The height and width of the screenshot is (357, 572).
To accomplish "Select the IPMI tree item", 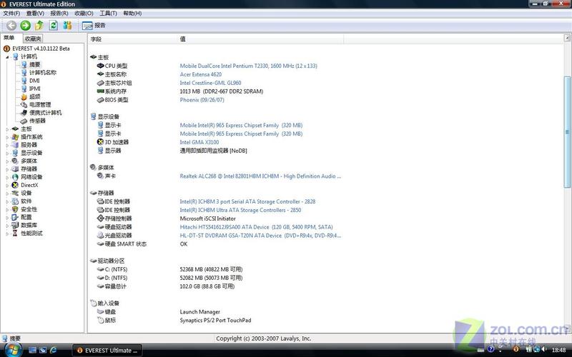I will 34,89.
